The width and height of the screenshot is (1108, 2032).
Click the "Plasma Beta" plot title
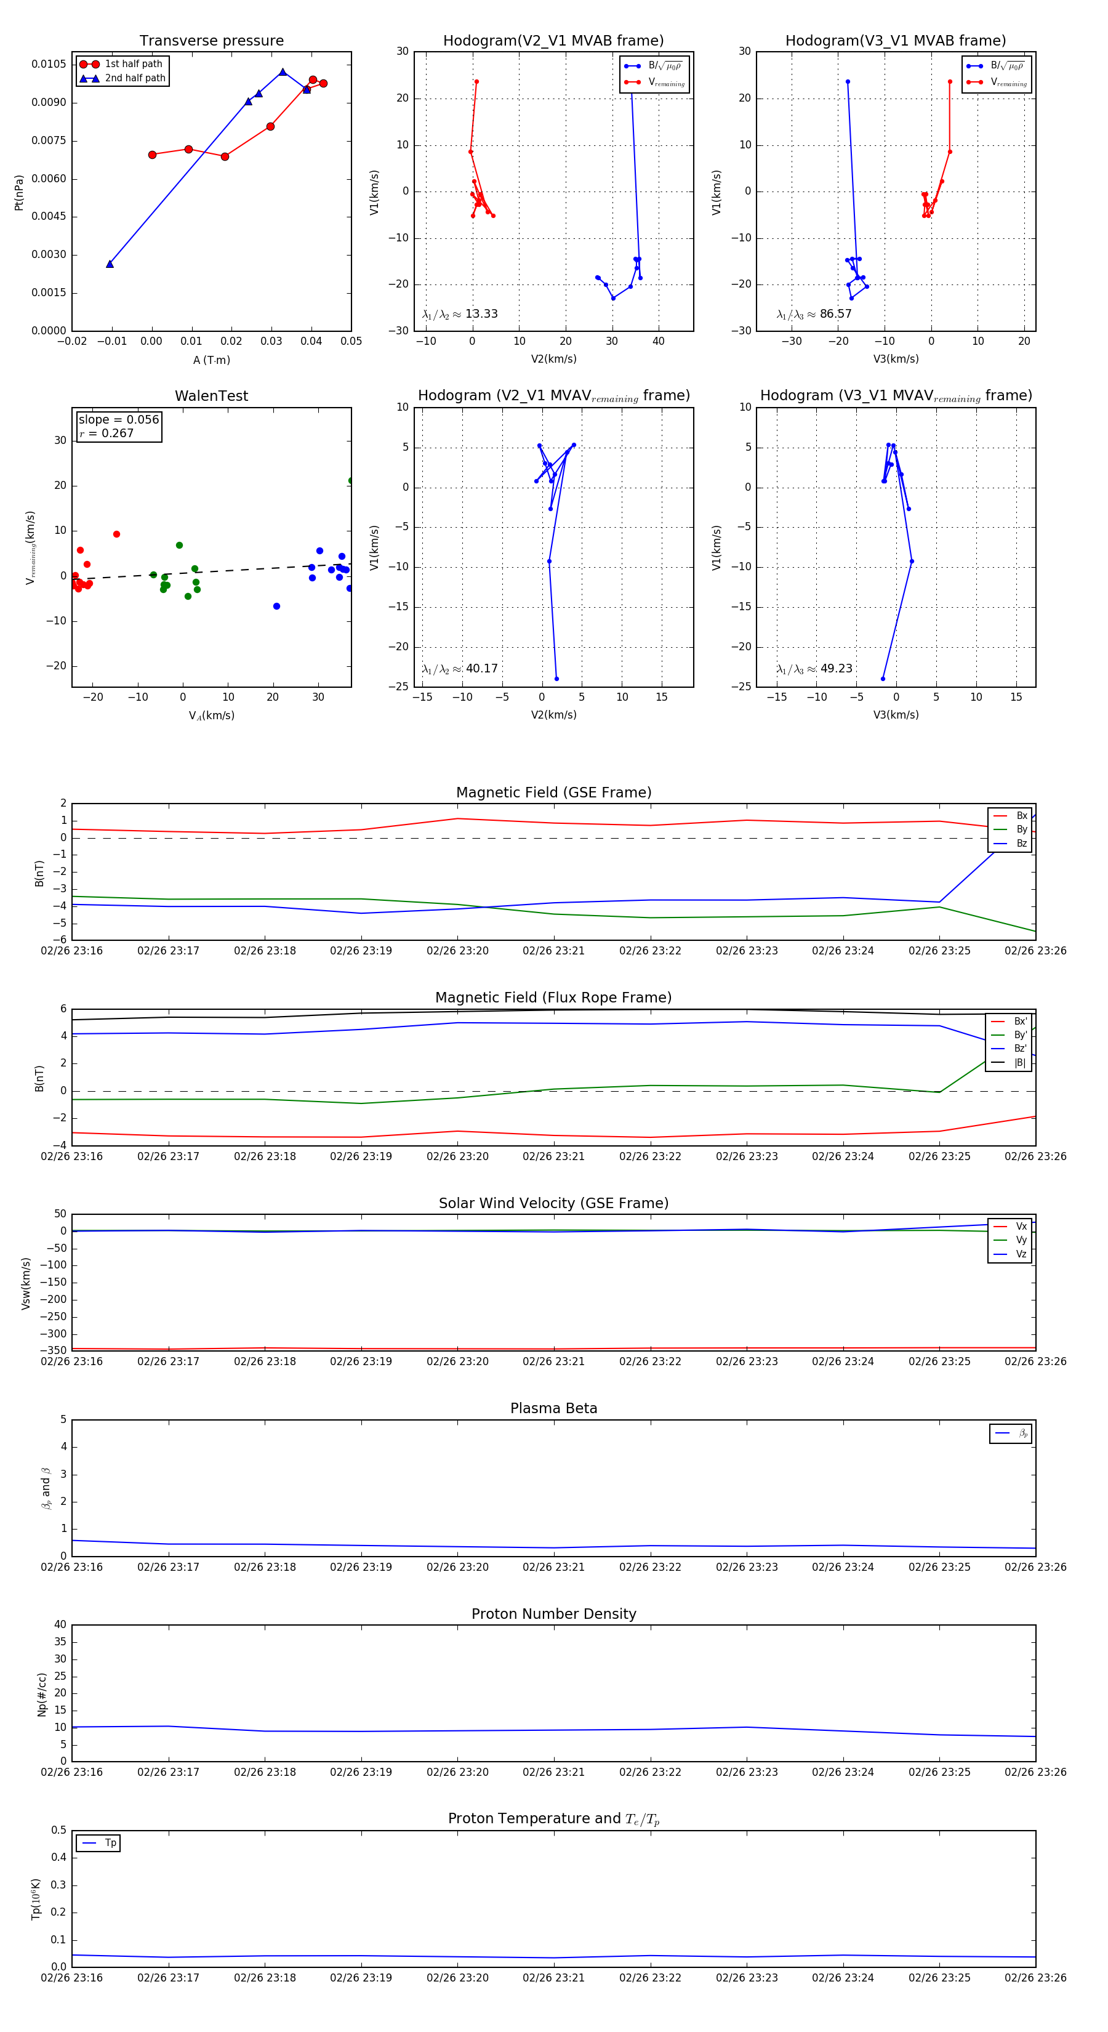coord(553,1409)
